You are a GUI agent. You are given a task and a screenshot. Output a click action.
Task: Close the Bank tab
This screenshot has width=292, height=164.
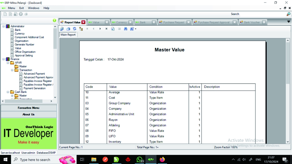click(x=154, y=22)
